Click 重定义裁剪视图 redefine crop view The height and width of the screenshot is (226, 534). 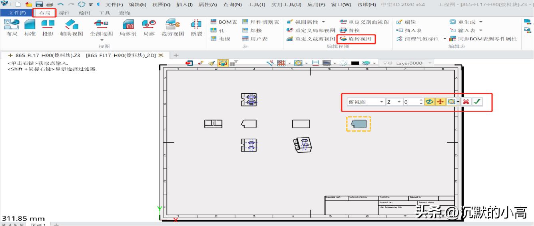311,39
